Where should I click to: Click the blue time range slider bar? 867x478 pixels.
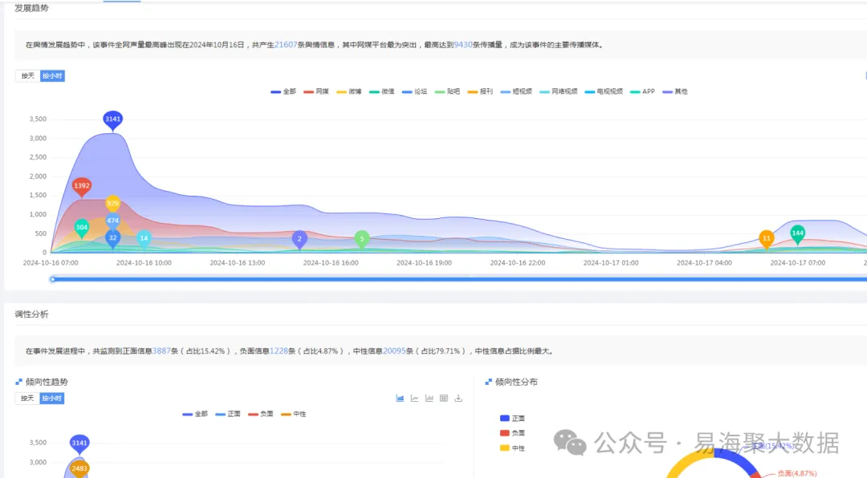460,279
